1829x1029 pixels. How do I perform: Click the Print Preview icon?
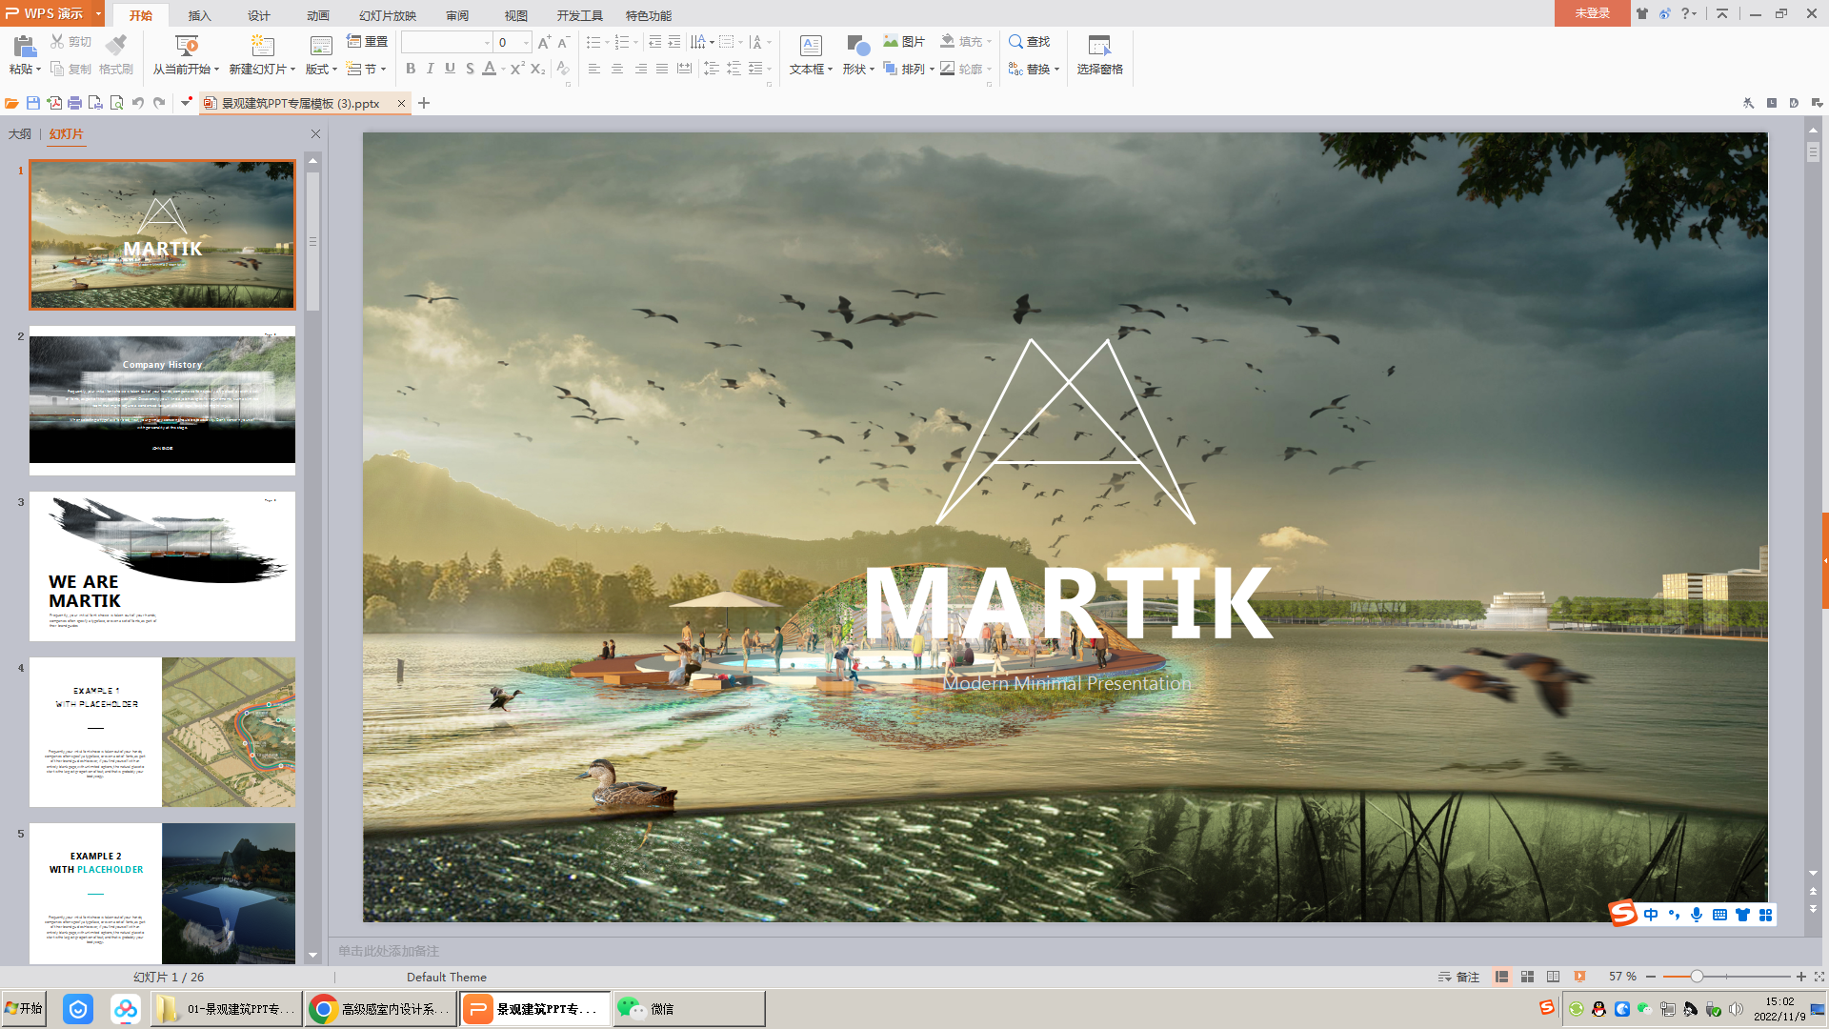(116, 103)
